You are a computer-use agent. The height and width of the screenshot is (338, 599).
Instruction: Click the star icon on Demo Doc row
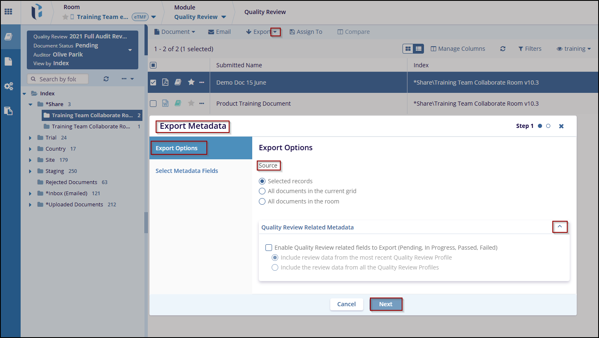coord(191,82)
